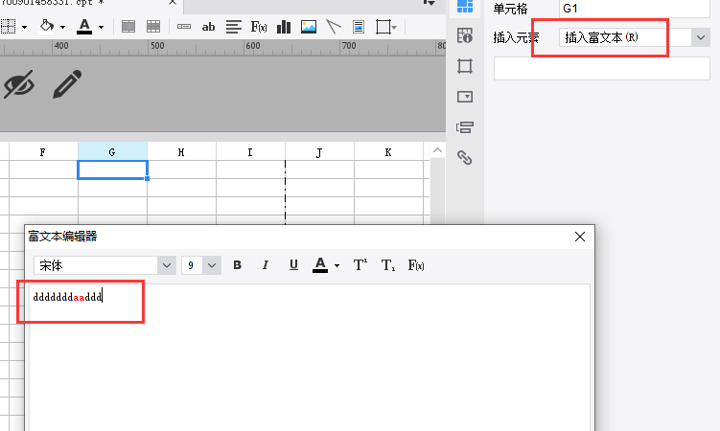Open the hyperlink panel chain icon

point(465,157)
